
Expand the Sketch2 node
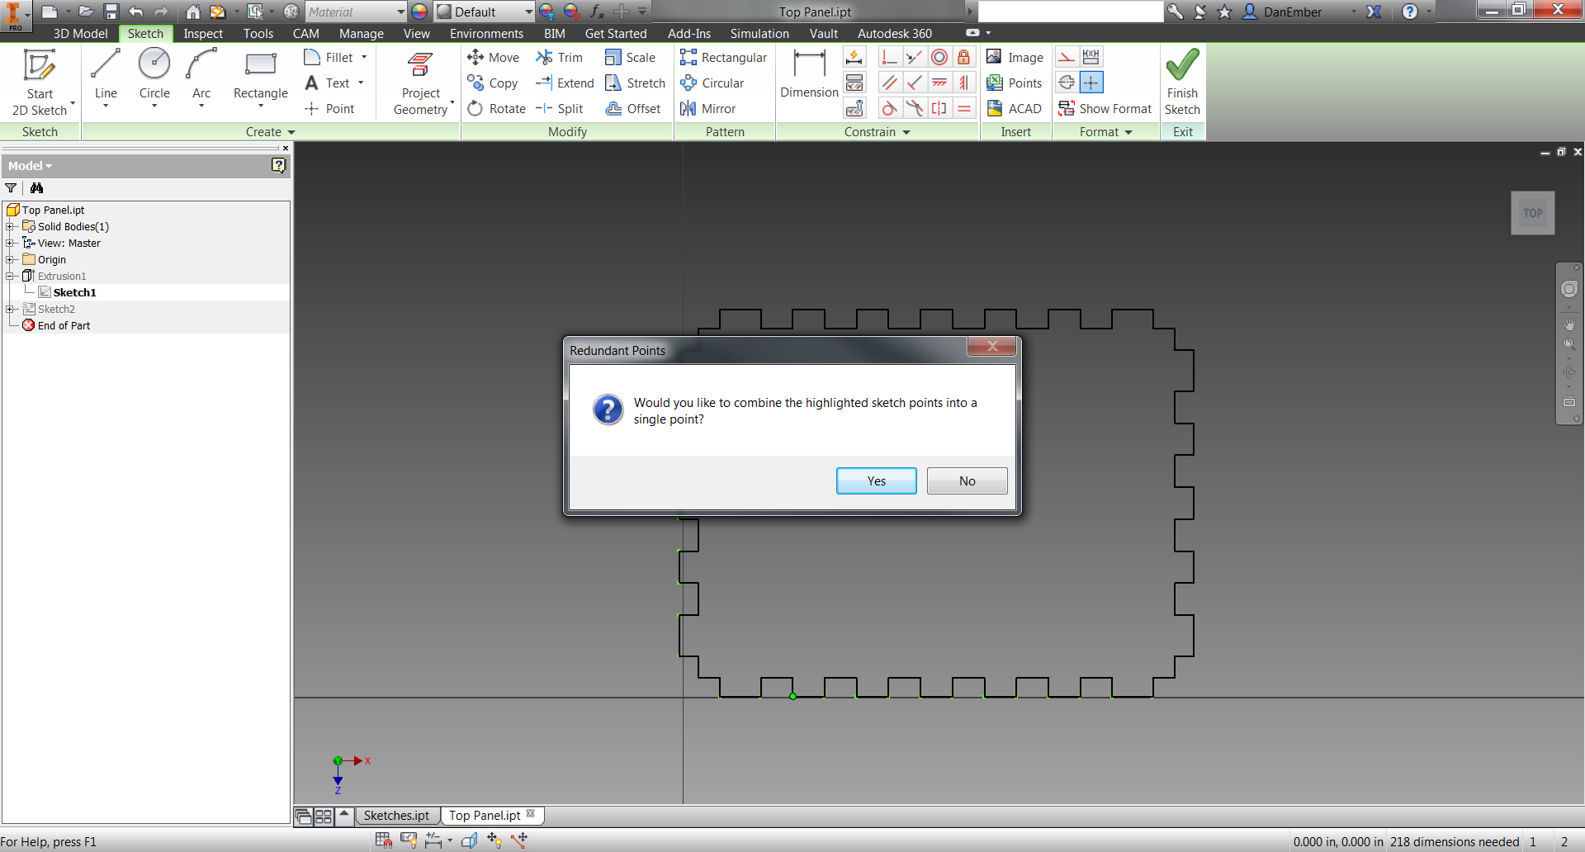(x=10, y=309)
